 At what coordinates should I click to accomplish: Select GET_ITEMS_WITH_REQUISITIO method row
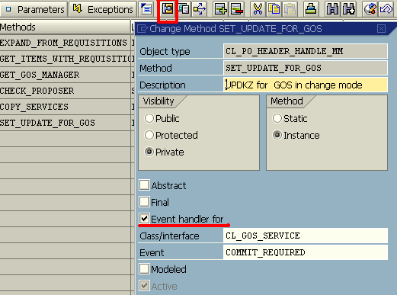click(x=66, y=59)
